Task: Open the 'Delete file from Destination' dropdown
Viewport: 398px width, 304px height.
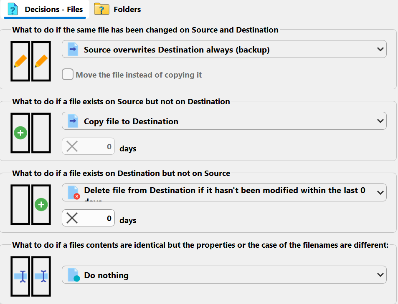Action: tap(224, 193)
